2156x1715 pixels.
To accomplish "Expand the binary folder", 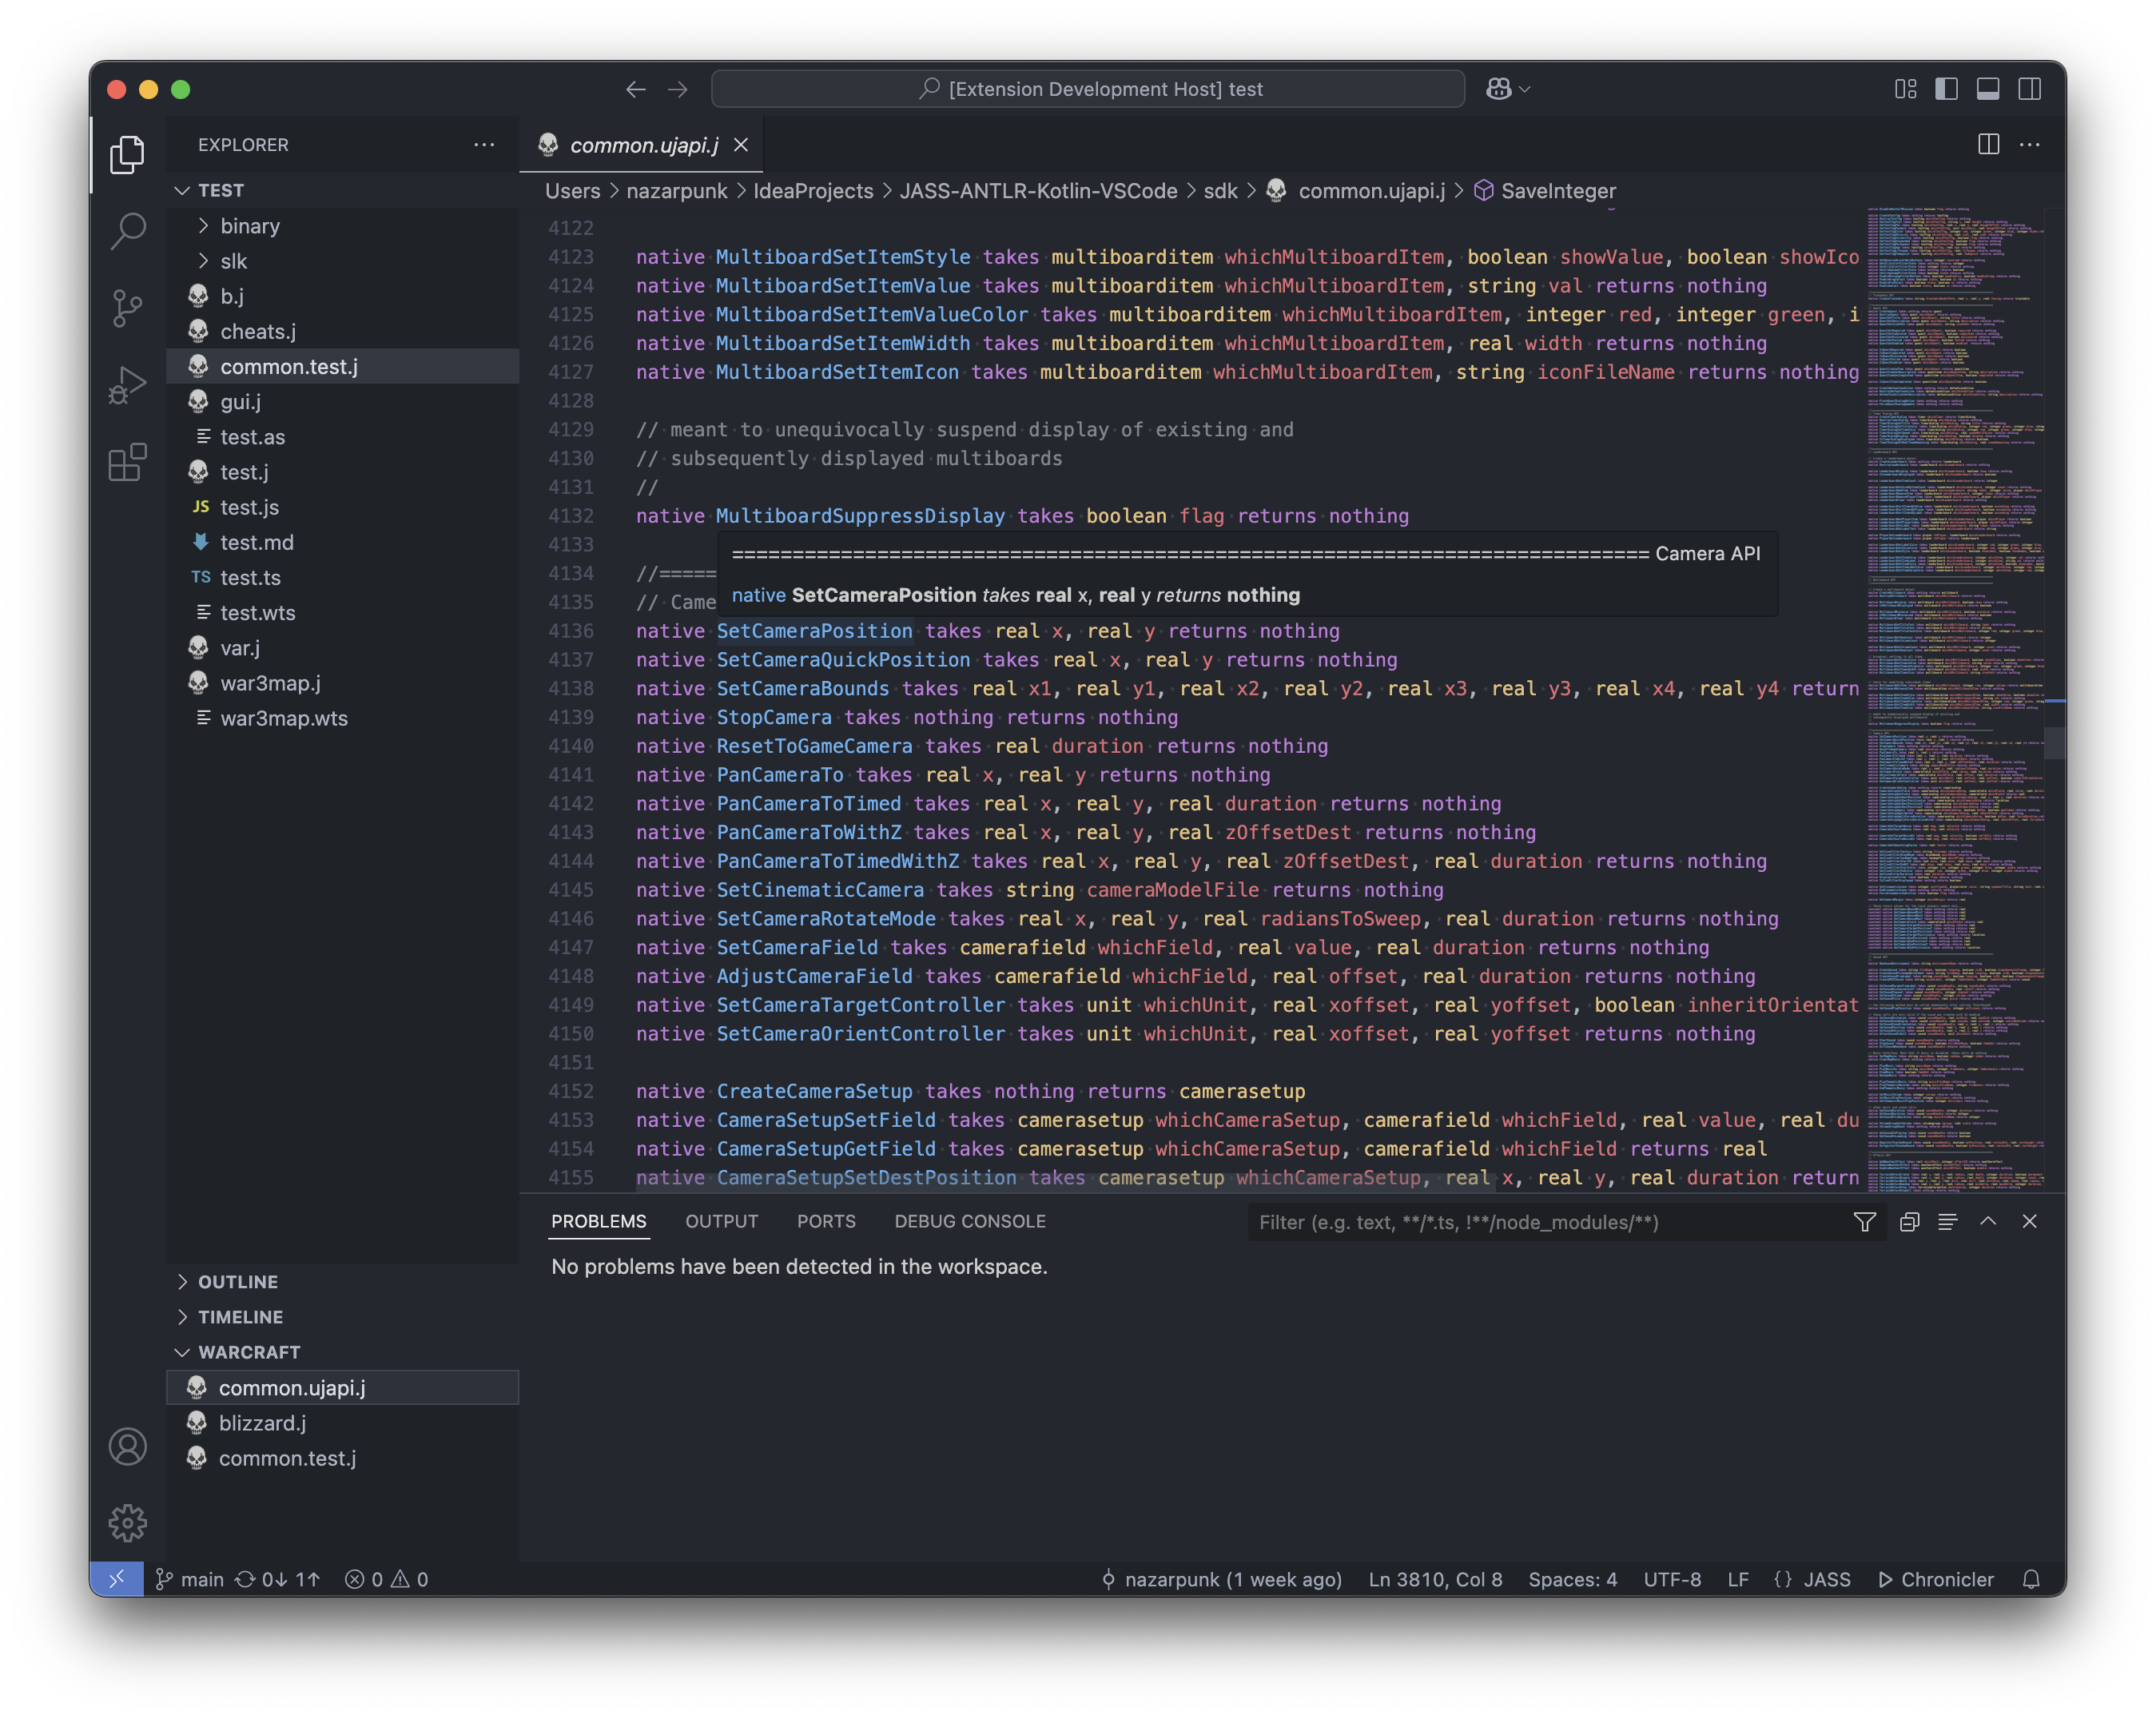I will pyautogui.click(x=249, y=226).
